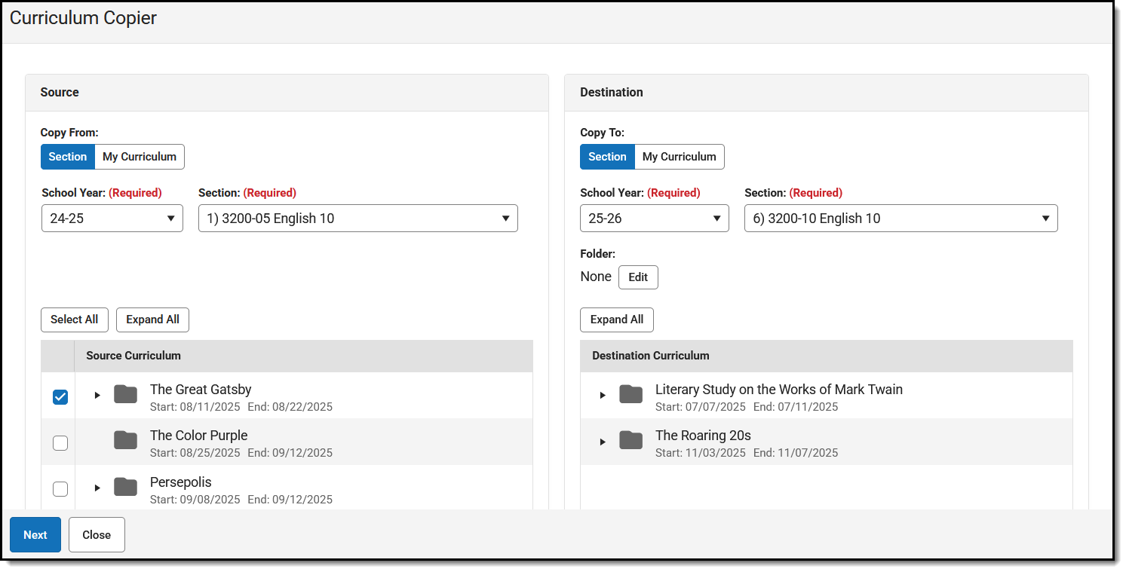This screenshot has width=1126, height=572.
Task: Check The Color Purple checkbox
Action: (60, 442)
